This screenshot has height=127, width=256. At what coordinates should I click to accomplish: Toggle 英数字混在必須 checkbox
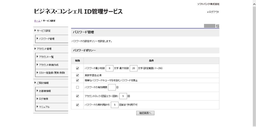[77, 75]
